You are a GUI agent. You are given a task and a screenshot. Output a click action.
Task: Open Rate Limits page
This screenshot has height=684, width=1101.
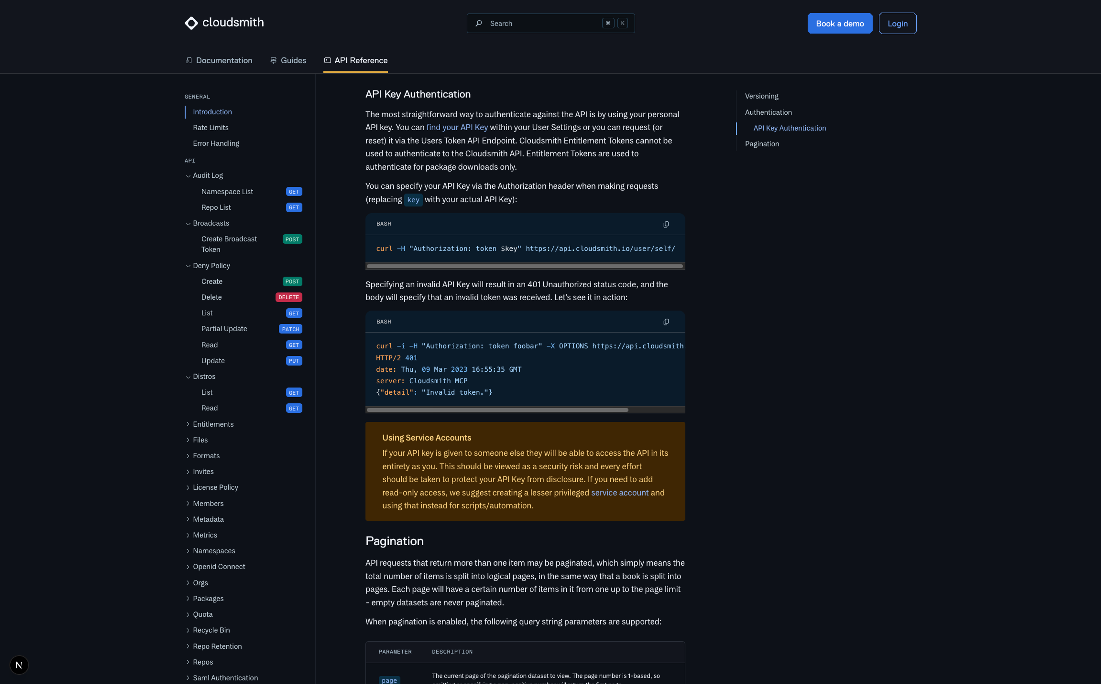pyautogui.click(x=210, y=127)
